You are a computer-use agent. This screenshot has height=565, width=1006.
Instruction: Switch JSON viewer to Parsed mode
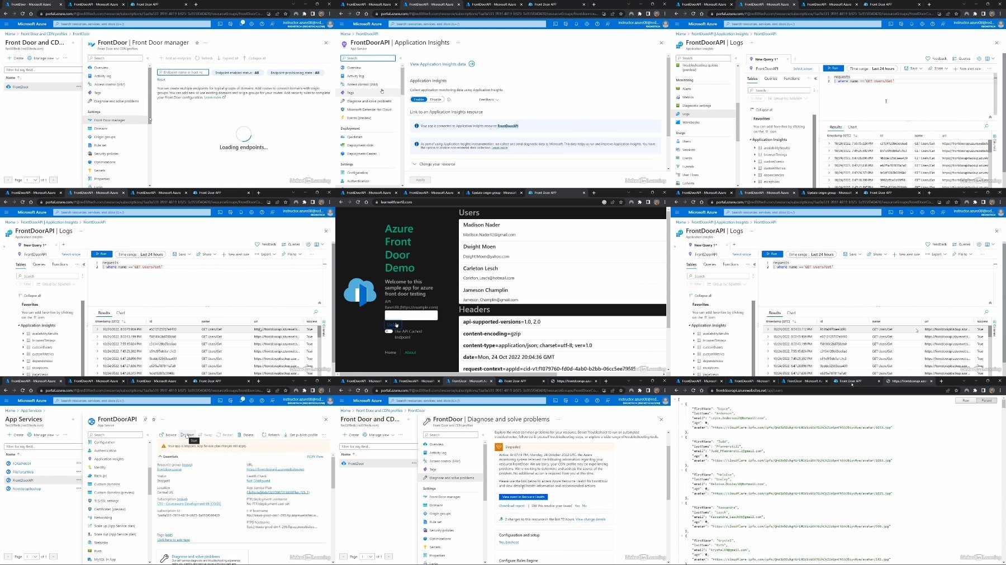(986, 401)
